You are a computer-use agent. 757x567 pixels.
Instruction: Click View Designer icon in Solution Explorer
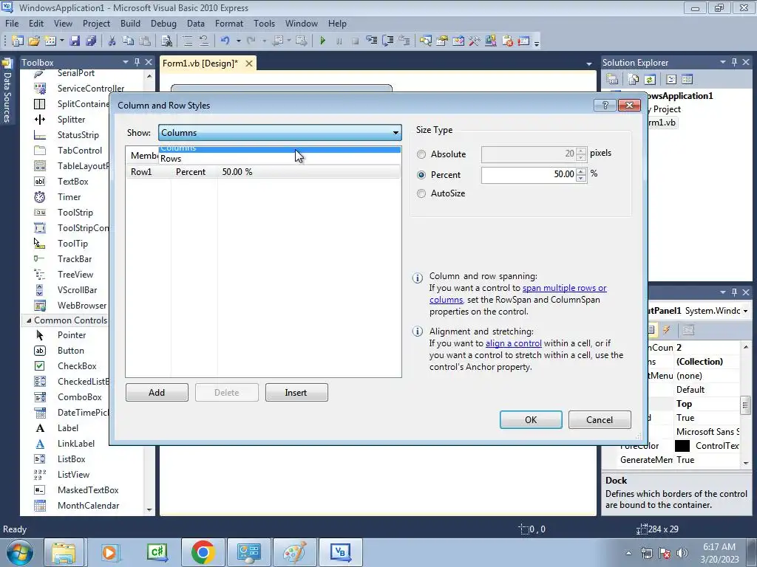tap(687, 79)
